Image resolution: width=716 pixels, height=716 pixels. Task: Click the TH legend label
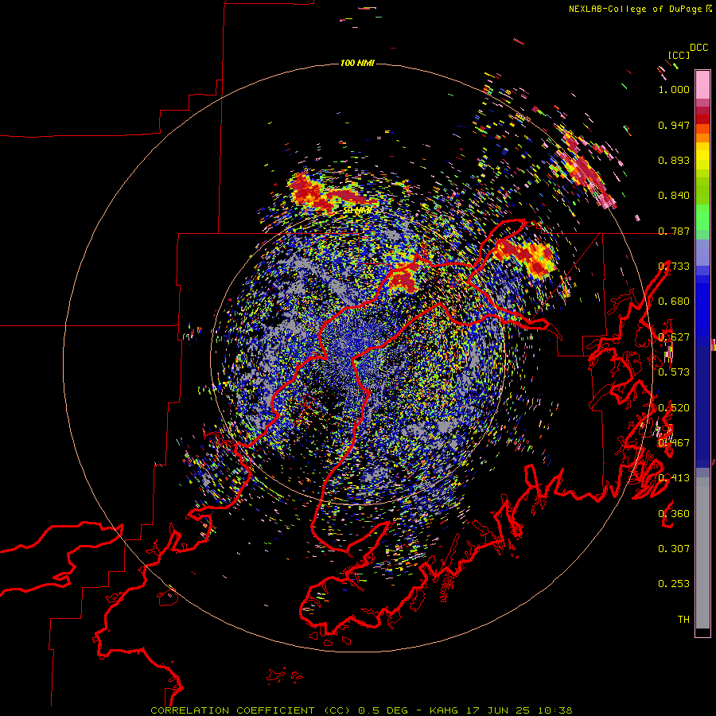[683, 620]
